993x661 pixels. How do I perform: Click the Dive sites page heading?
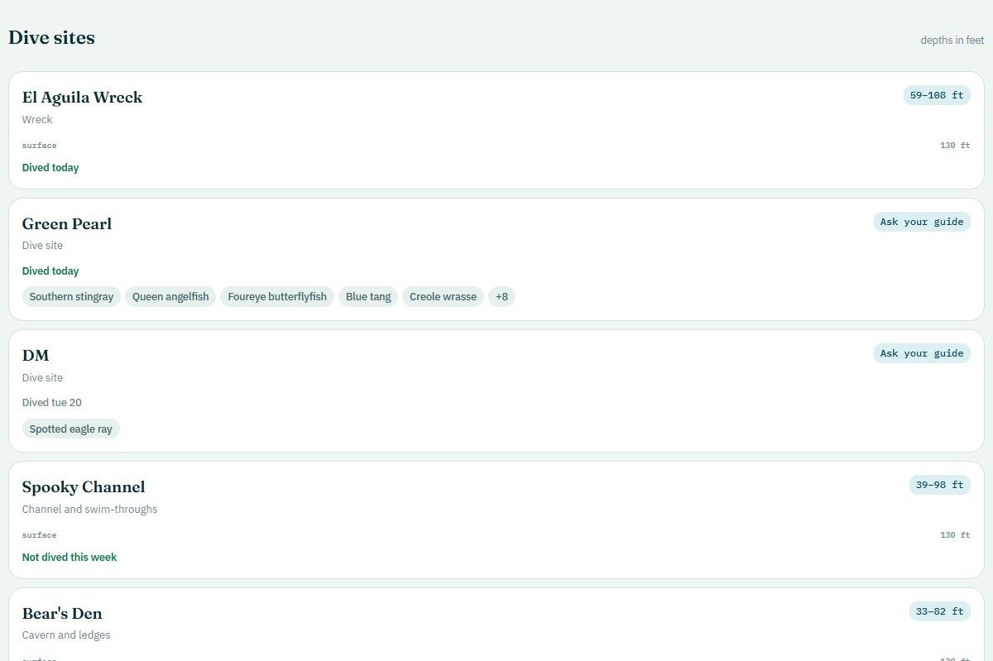point(51,37)
